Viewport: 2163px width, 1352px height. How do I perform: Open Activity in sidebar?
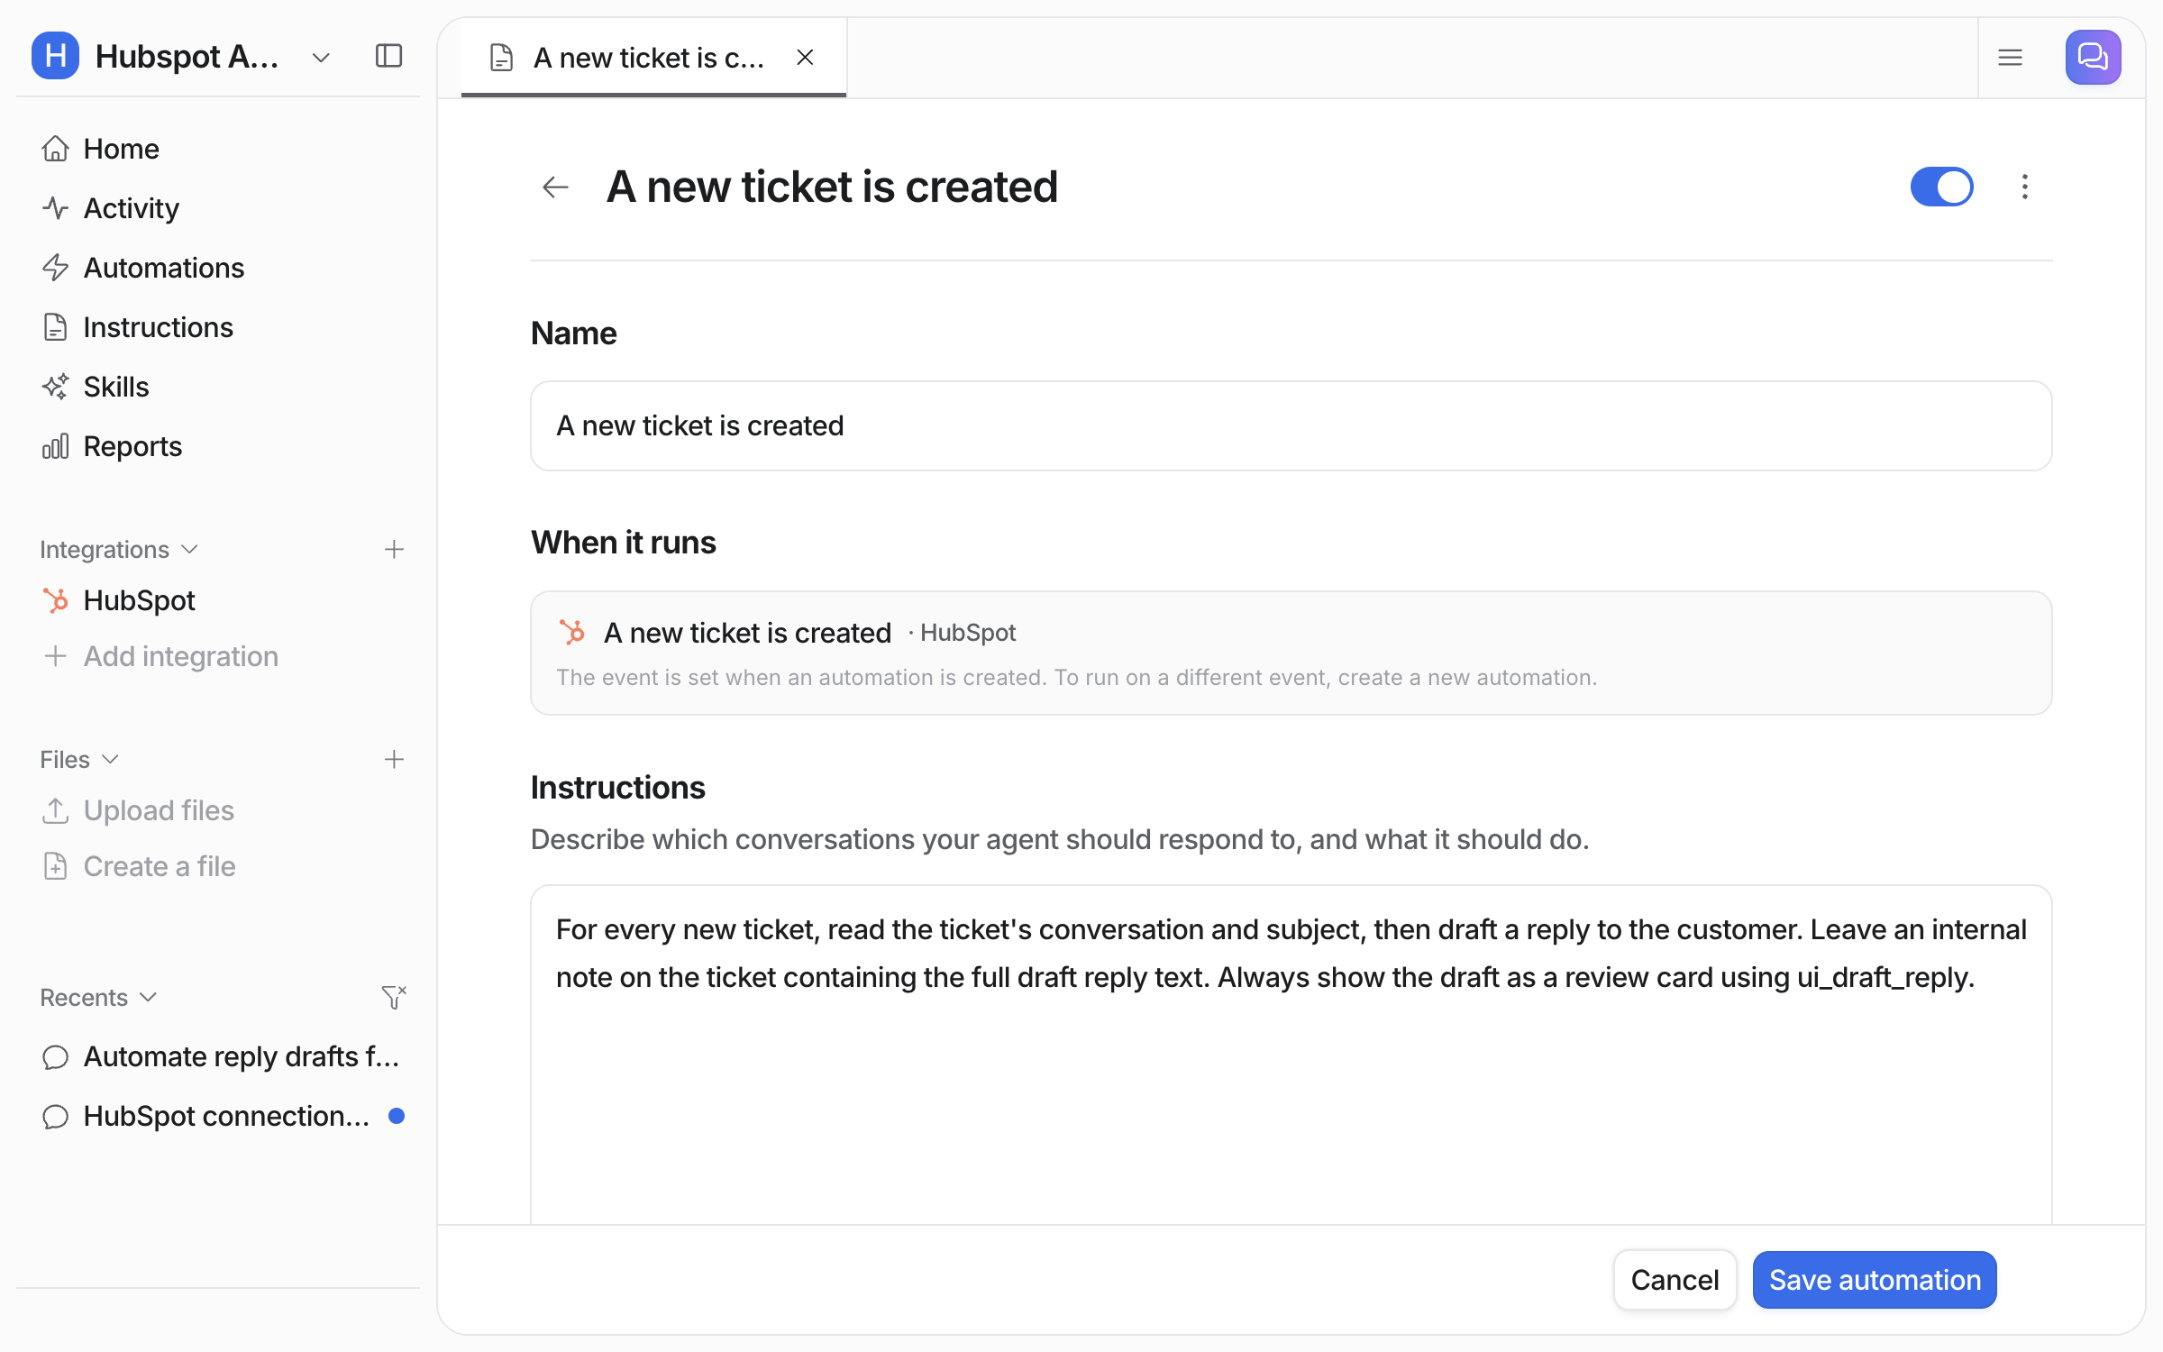coord(218,208)
